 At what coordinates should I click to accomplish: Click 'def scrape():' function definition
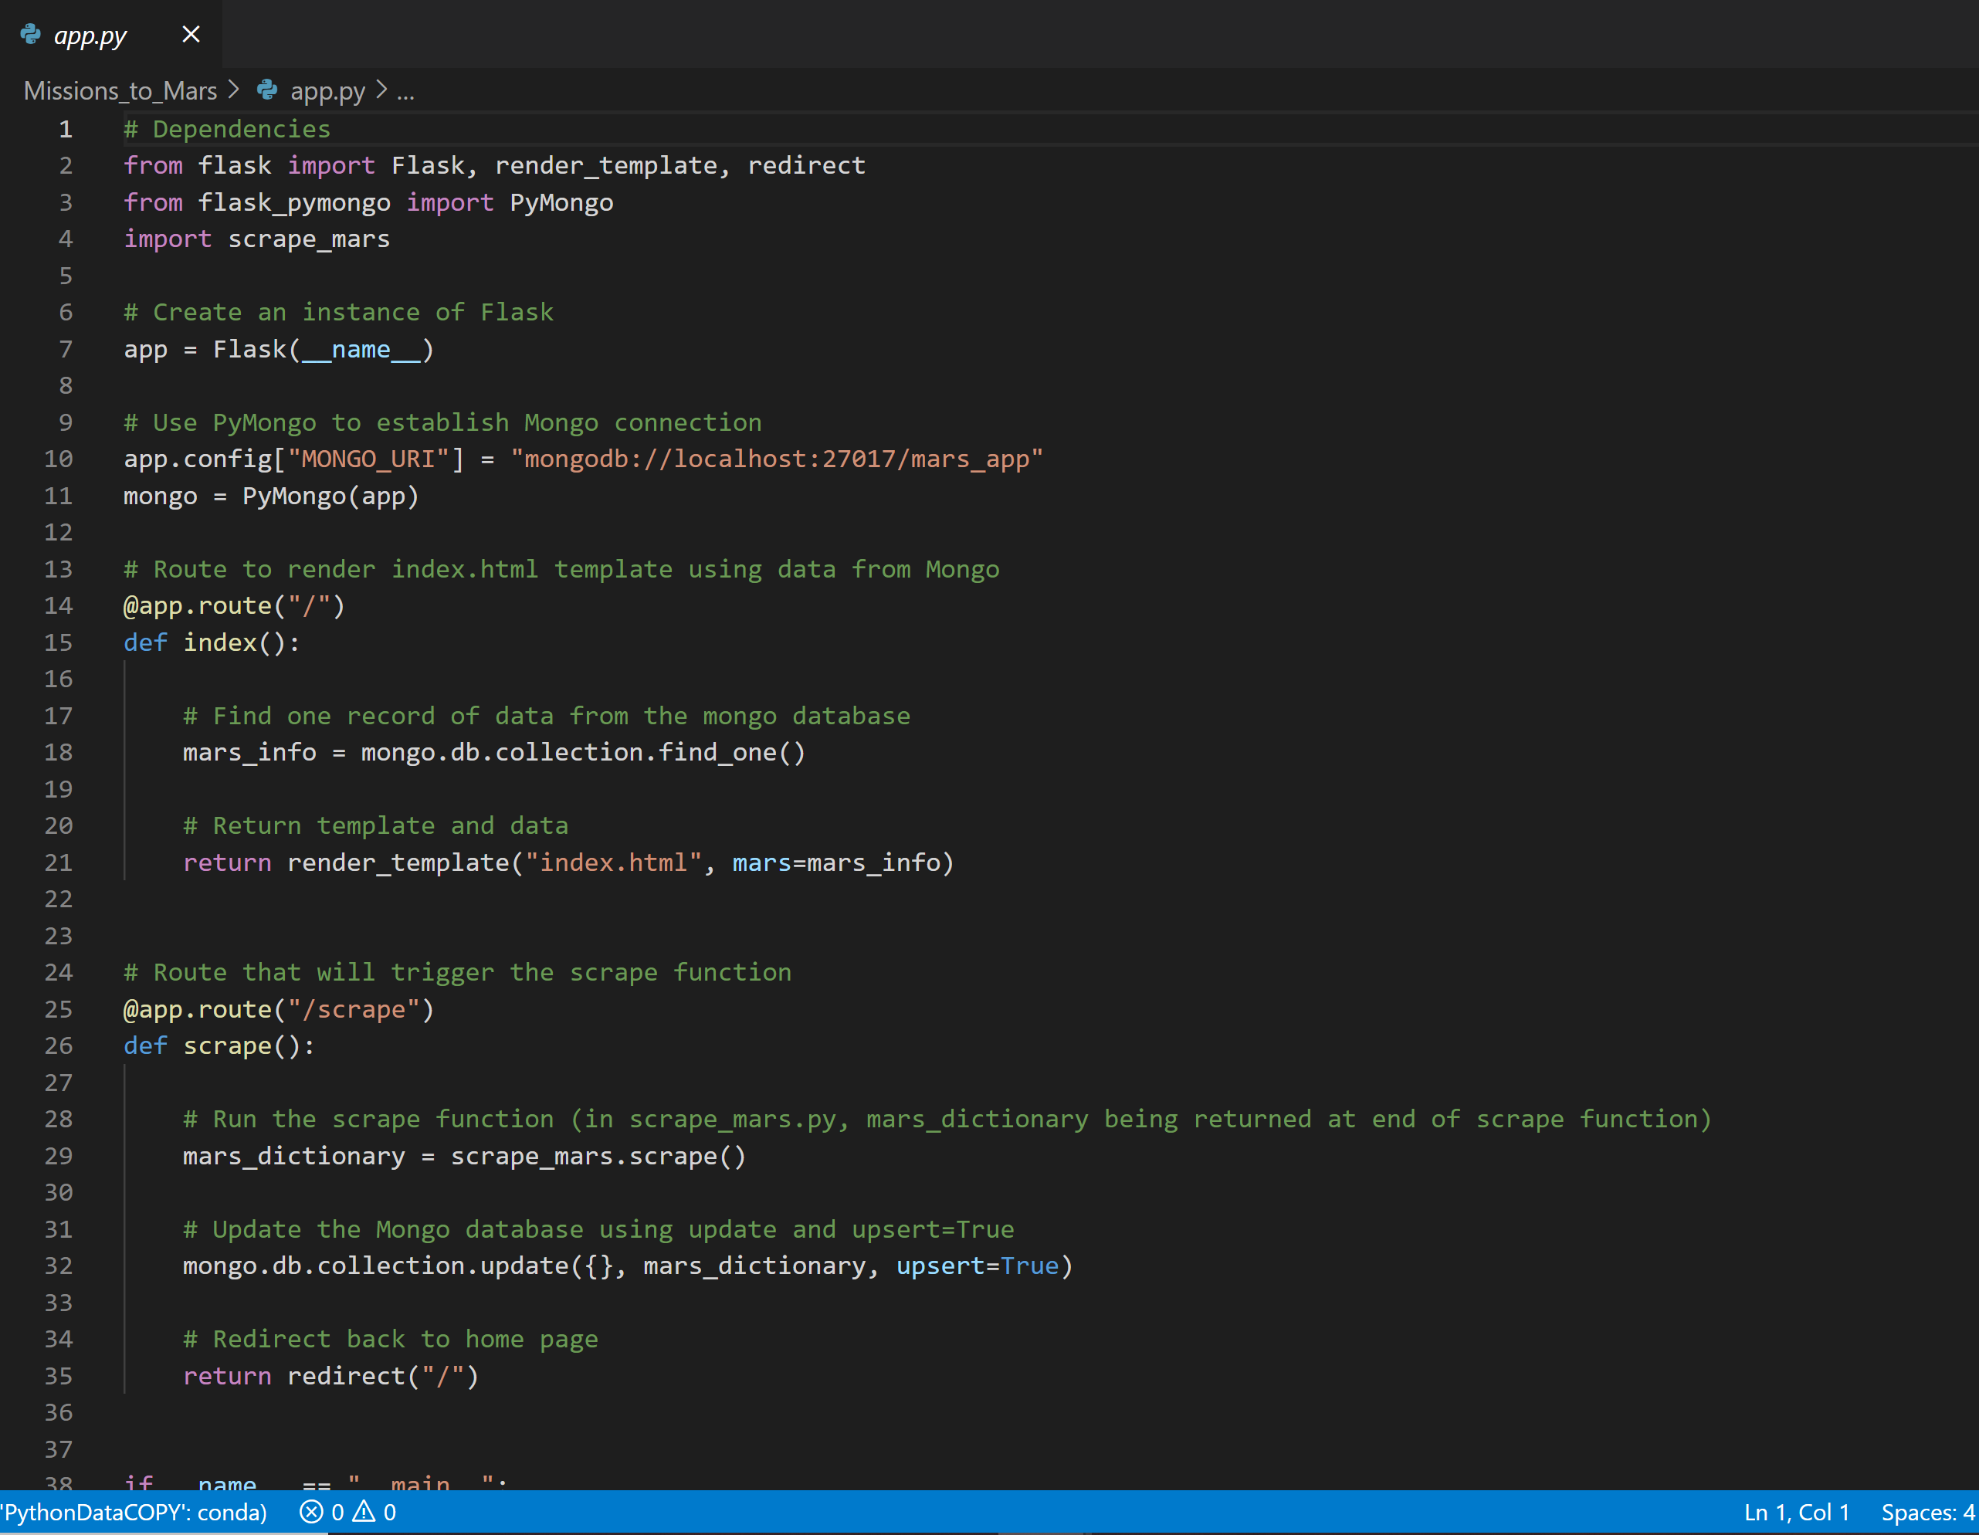219,1046
